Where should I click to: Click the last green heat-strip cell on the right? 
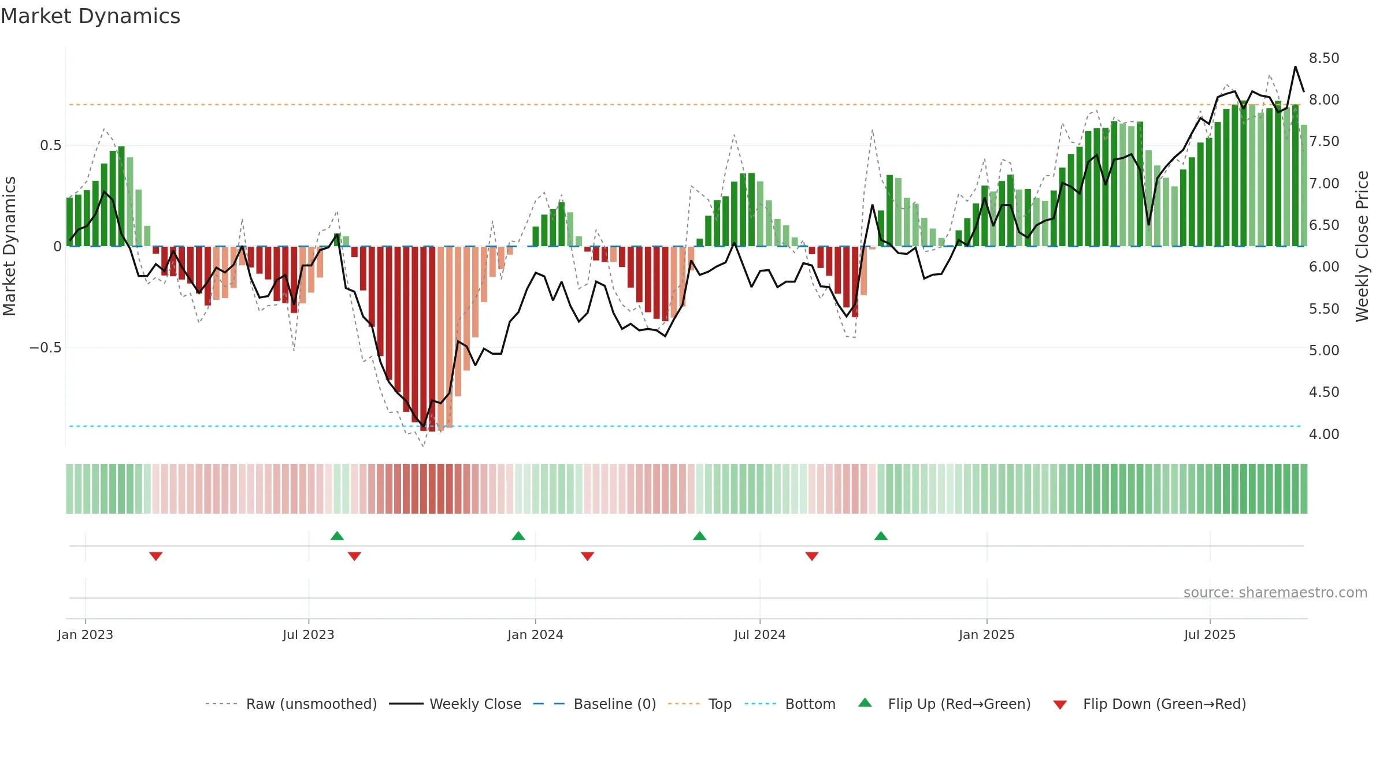point(1304,489)
